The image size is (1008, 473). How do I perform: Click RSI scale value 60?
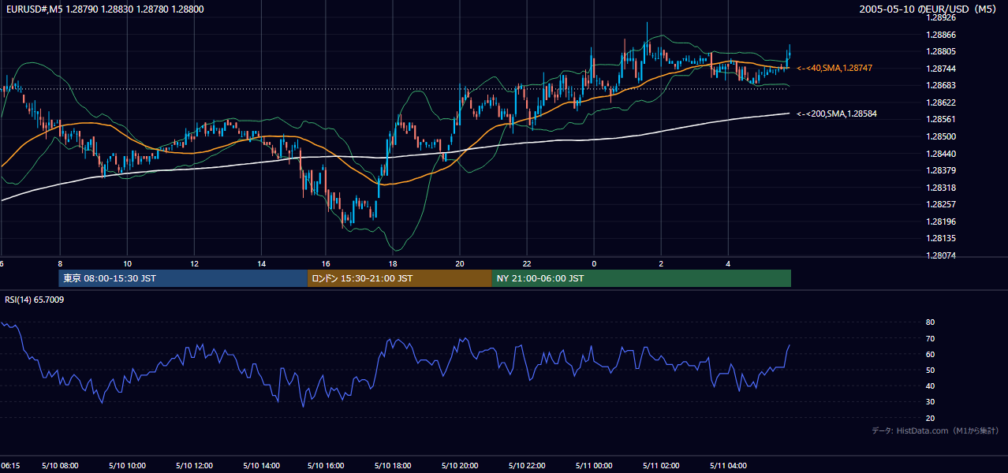[930, 354]
